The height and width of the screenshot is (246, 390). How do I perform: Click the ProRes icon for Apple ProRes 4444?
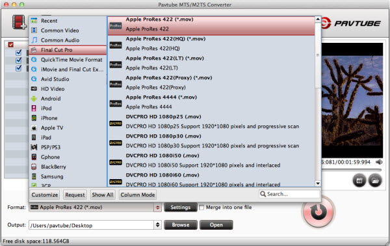116,104
